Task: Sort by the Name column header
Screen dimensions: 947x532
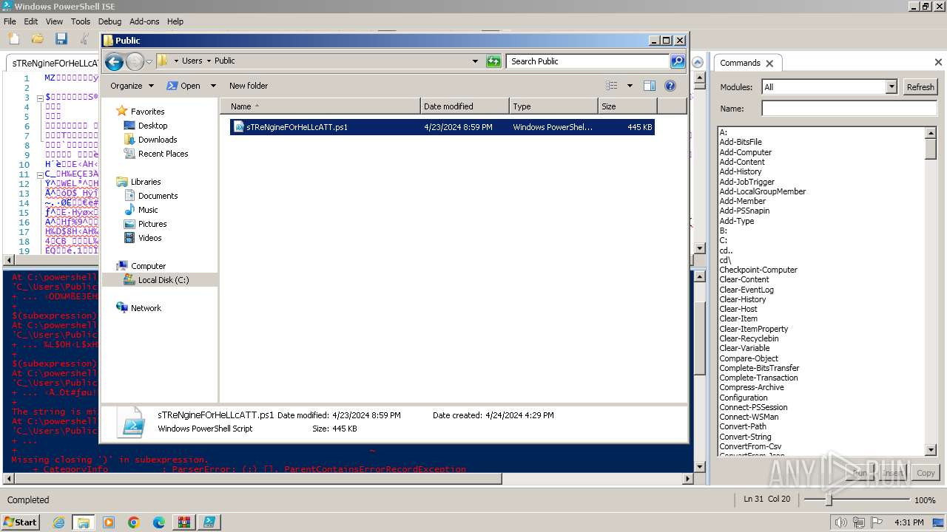Action: [x=320, y=106]
